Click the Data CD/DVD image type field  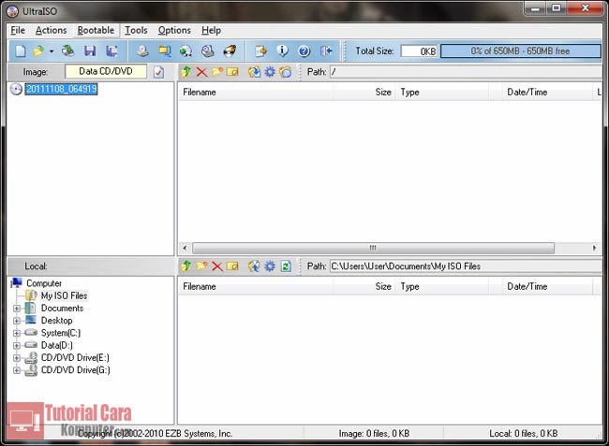click(106, 72)
